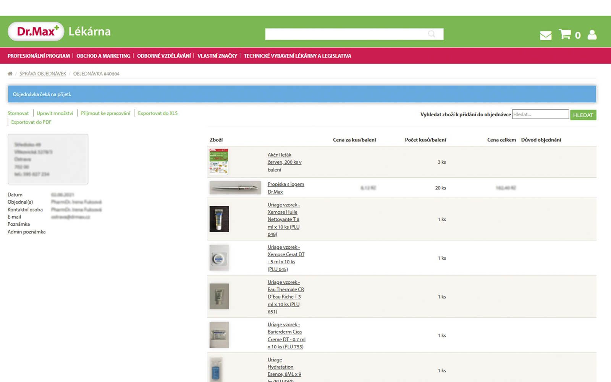Open messages via the envelope icon
Image resolution: width=611 pixels, height=382 pixels.
click(x=546, y=35)
